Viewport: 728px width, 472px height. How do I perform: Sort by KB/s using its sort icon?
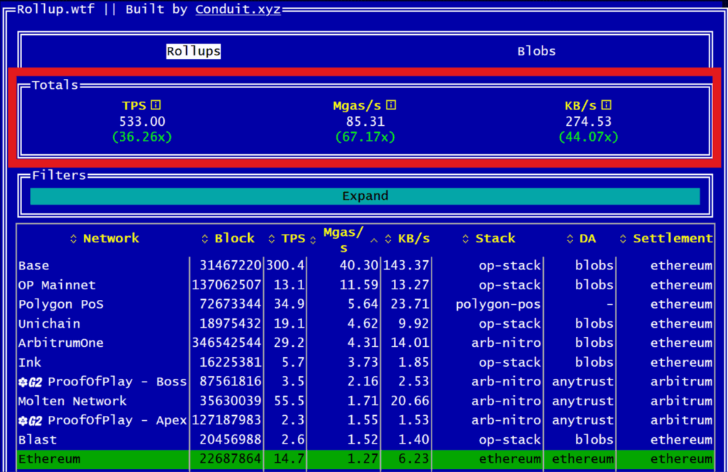click(x=388, y=239)
